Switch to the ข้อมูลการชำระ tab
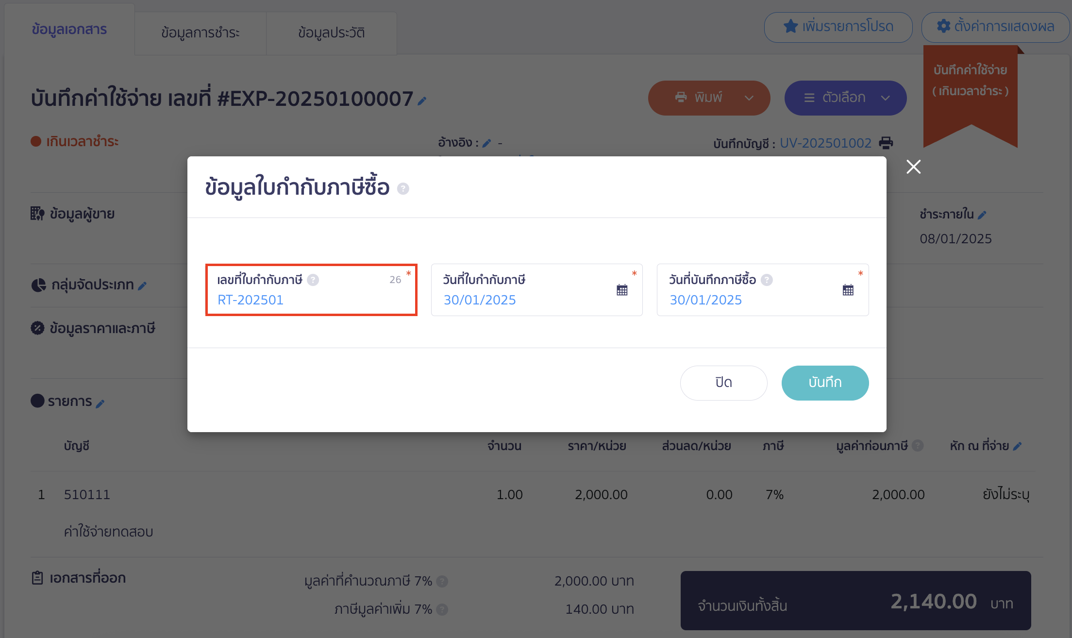 (x=200, y=32)
